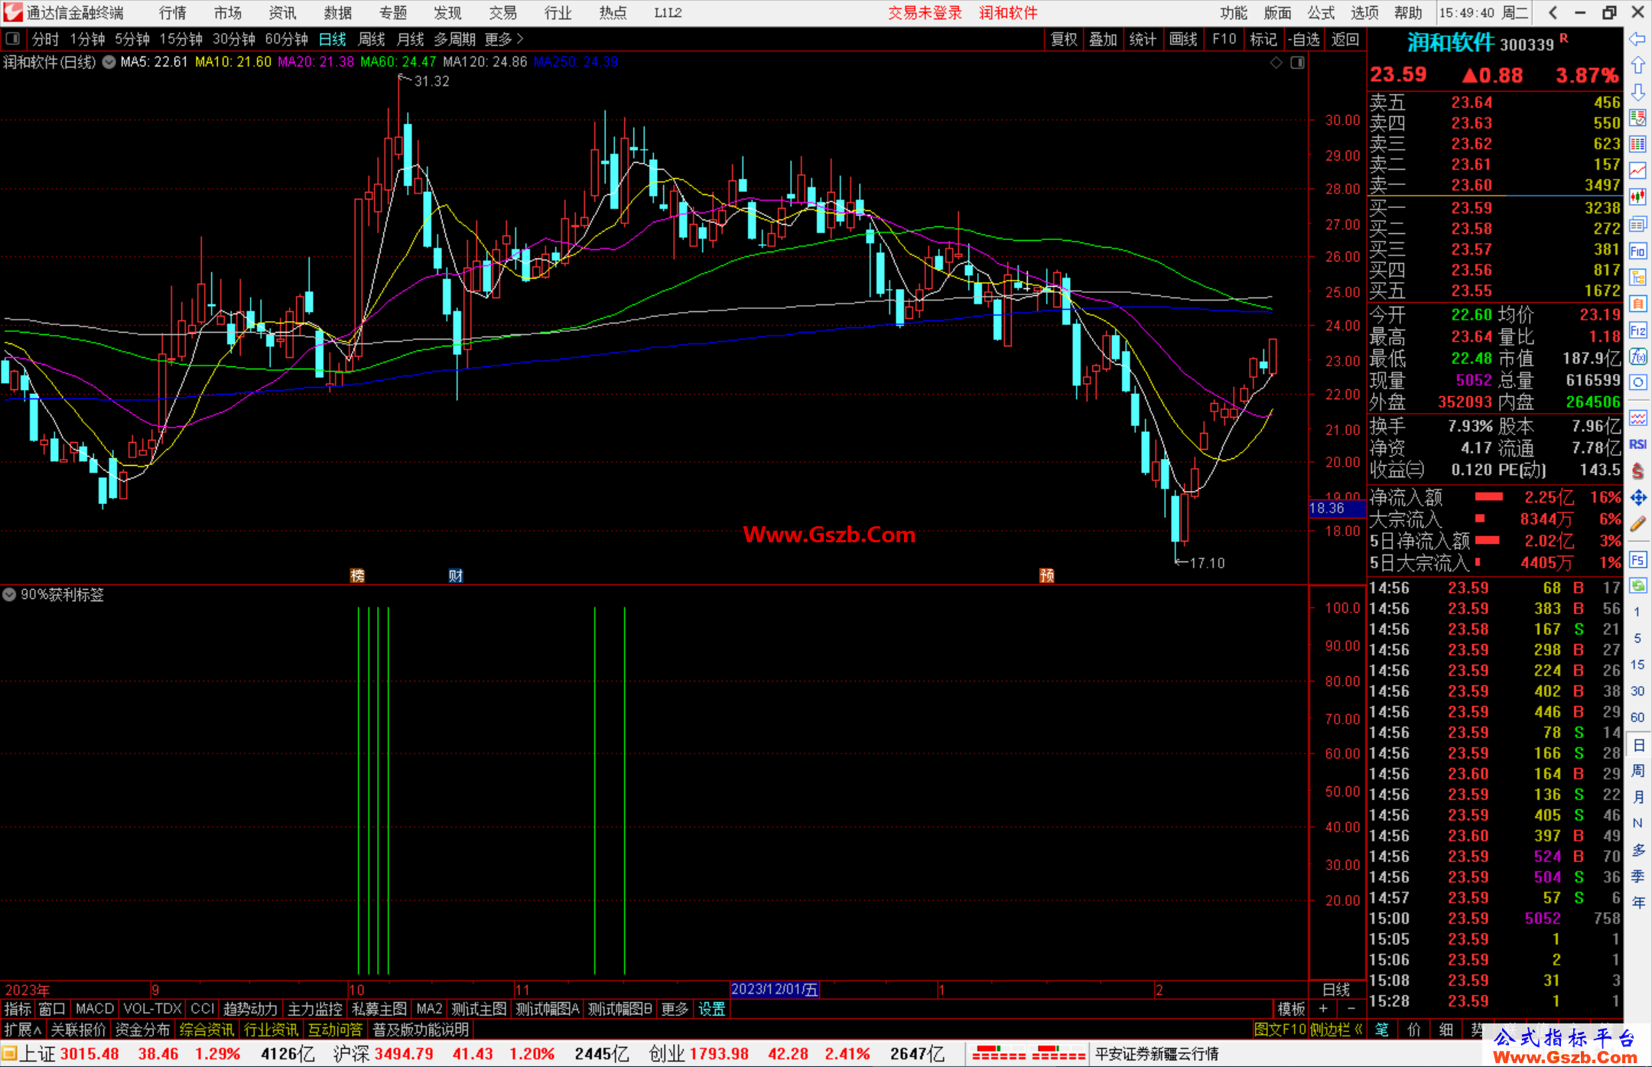The height and width of the screenshot is (1067, 1652).
Task: Click the FS sidebar icon
Action: tap(1637, 560)
